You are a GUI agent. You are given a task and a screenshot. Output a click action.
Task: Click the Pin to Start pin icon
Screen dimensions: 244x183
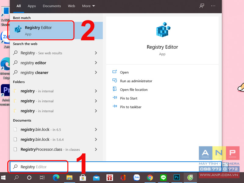point(115,98)
